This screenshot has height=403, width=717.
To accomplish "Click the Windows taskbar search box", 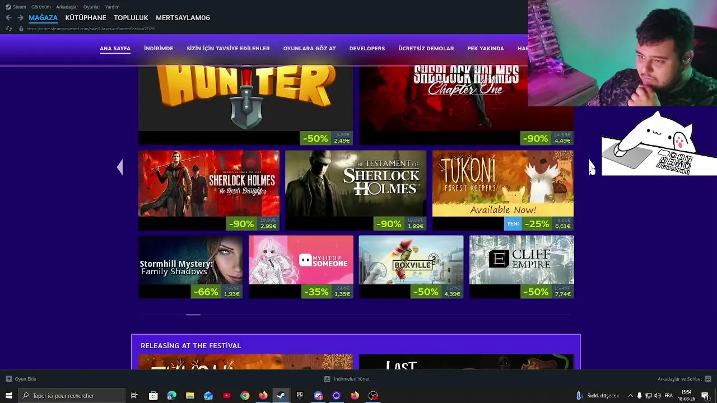I will coord(71,396).
